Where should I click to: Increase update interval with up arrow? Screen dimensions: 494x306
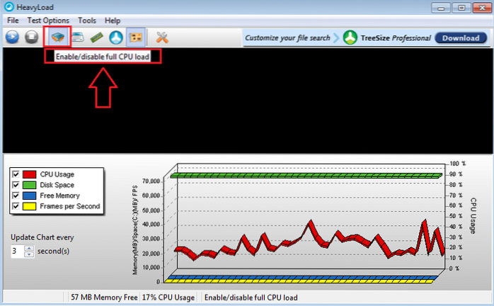[28, 248]
